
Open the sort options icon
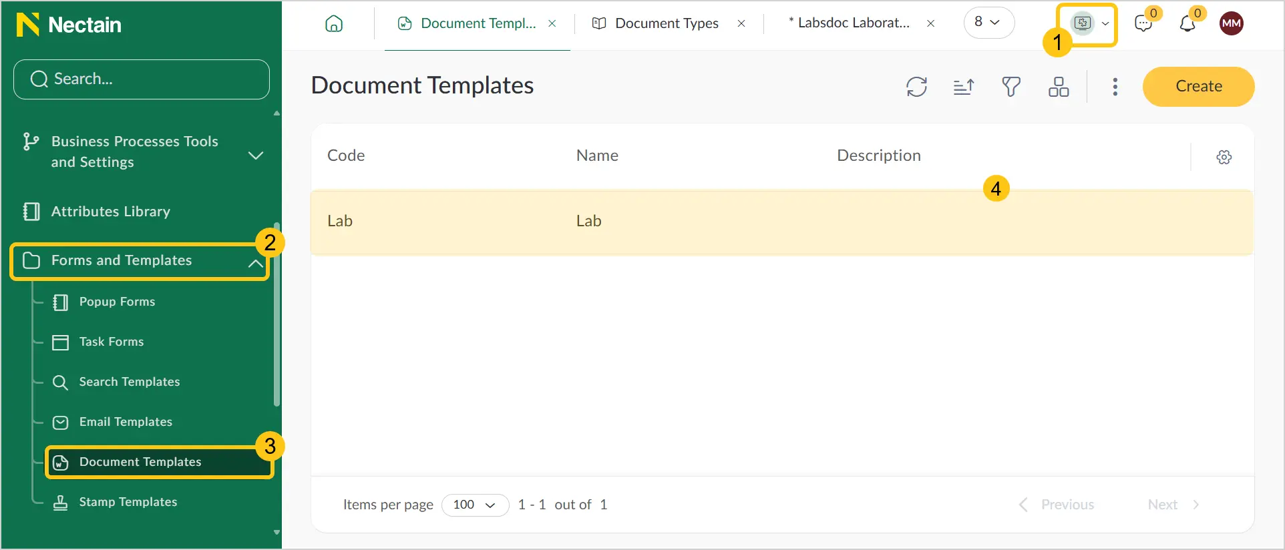tap(964, 87)
